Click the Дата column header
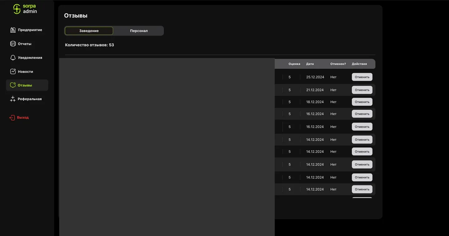Viewport: 449px width, 236px height. point(310,64)
